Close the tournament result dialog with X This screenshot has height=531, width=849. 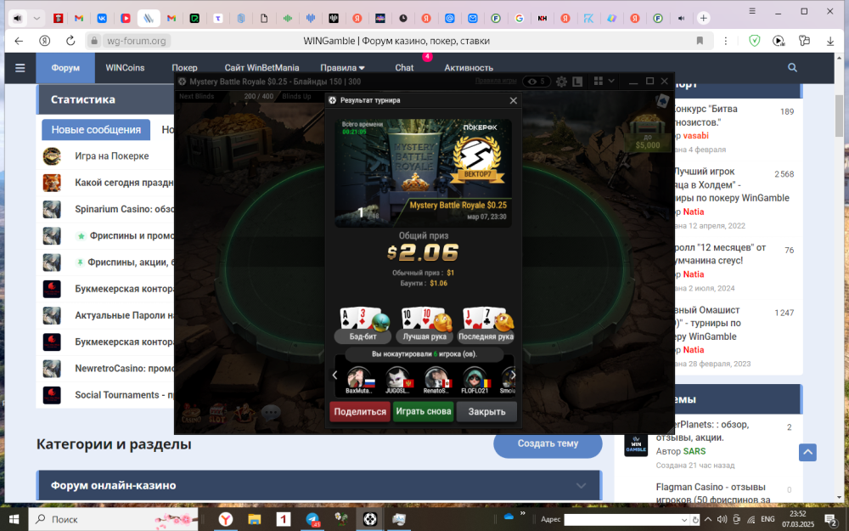pyautogui.click(x=513, y=100)
